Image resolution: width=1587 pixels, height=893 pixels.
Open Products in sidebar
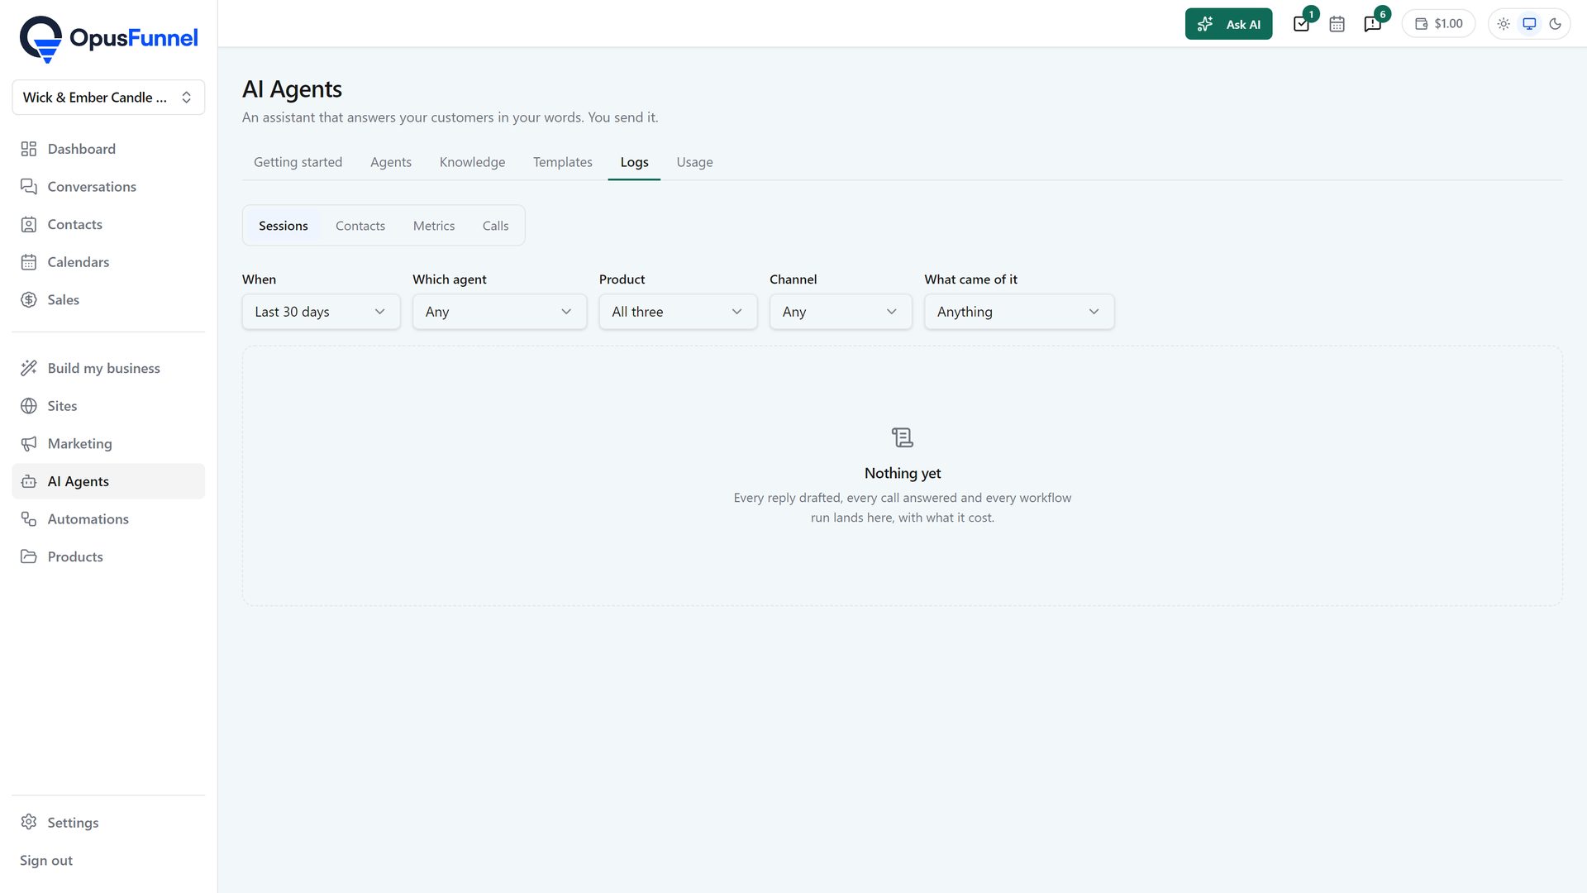[108, 557]
